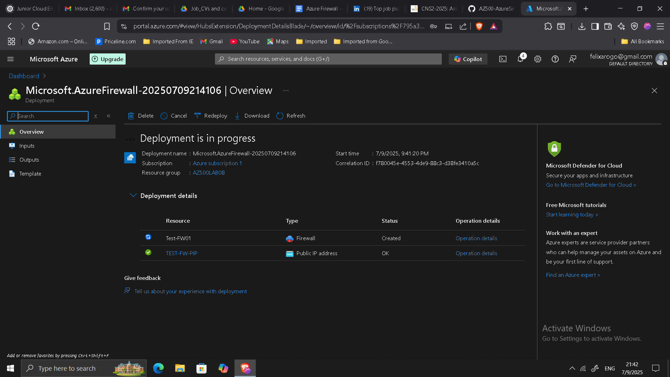Screen dimensions: 670x377
Task: Open the portal hamburger menu
Action: (10, 59)
